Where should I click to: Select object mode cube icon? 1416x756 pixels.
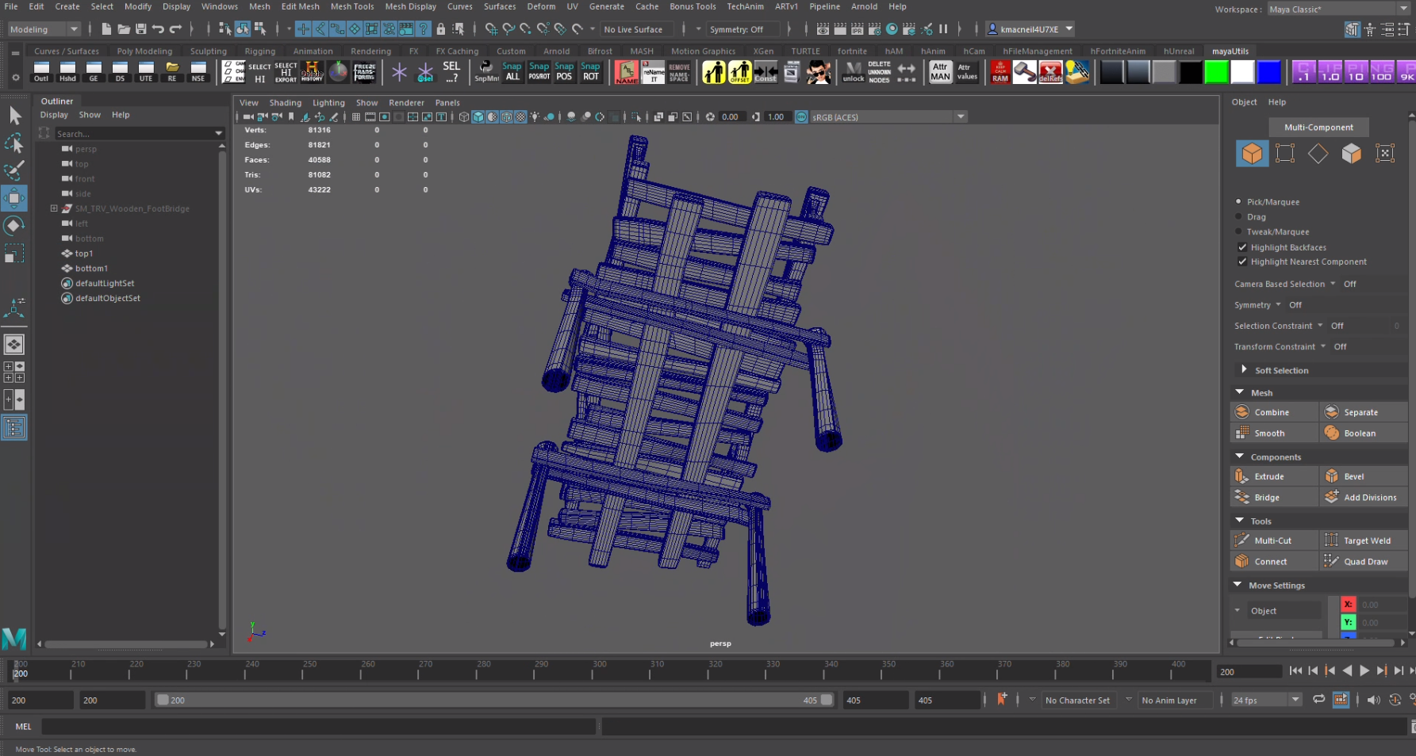tap(1252, 153)
